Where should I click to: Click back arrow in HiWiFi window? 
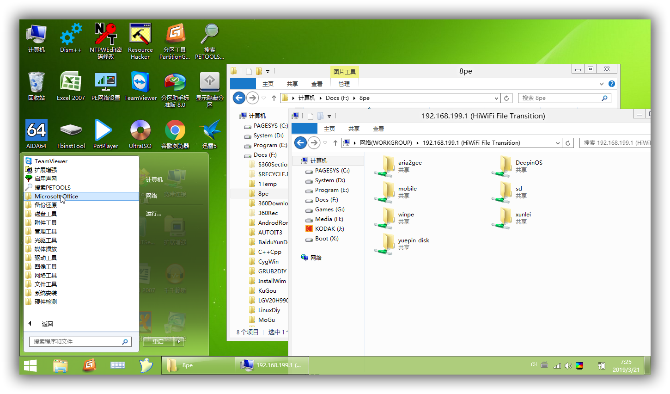[x=300, y=143]
